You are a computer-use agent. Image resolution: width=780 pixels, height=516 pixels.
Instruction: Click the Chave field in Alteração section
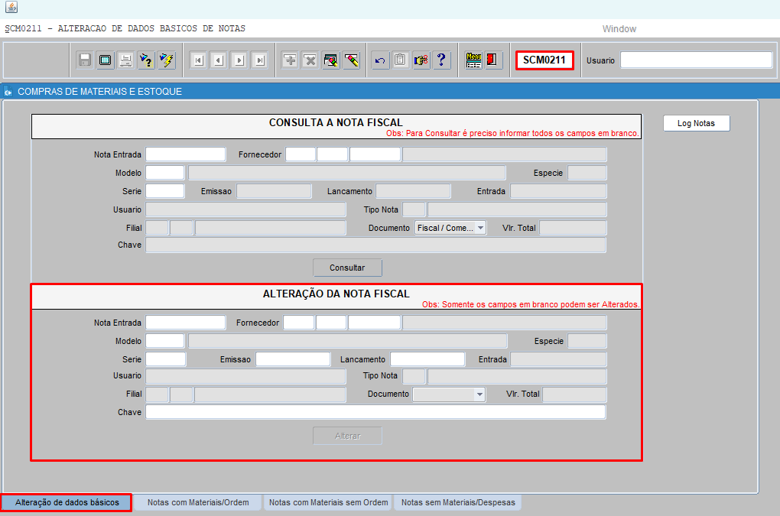point(375,413)
